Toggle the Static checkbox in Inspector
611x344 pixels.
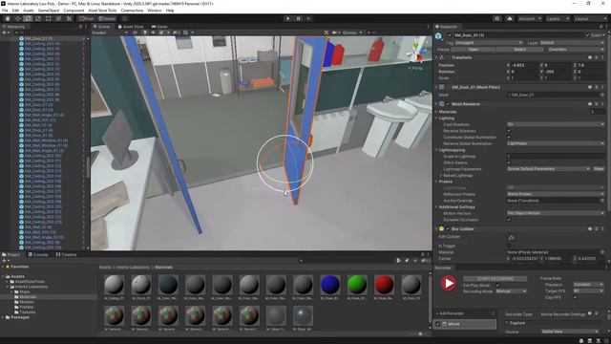588,35
